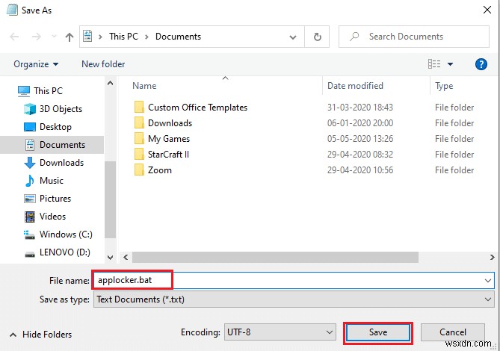Go up one folder level
The width and height of the screenshot is (500, 351).
point(70,37)
